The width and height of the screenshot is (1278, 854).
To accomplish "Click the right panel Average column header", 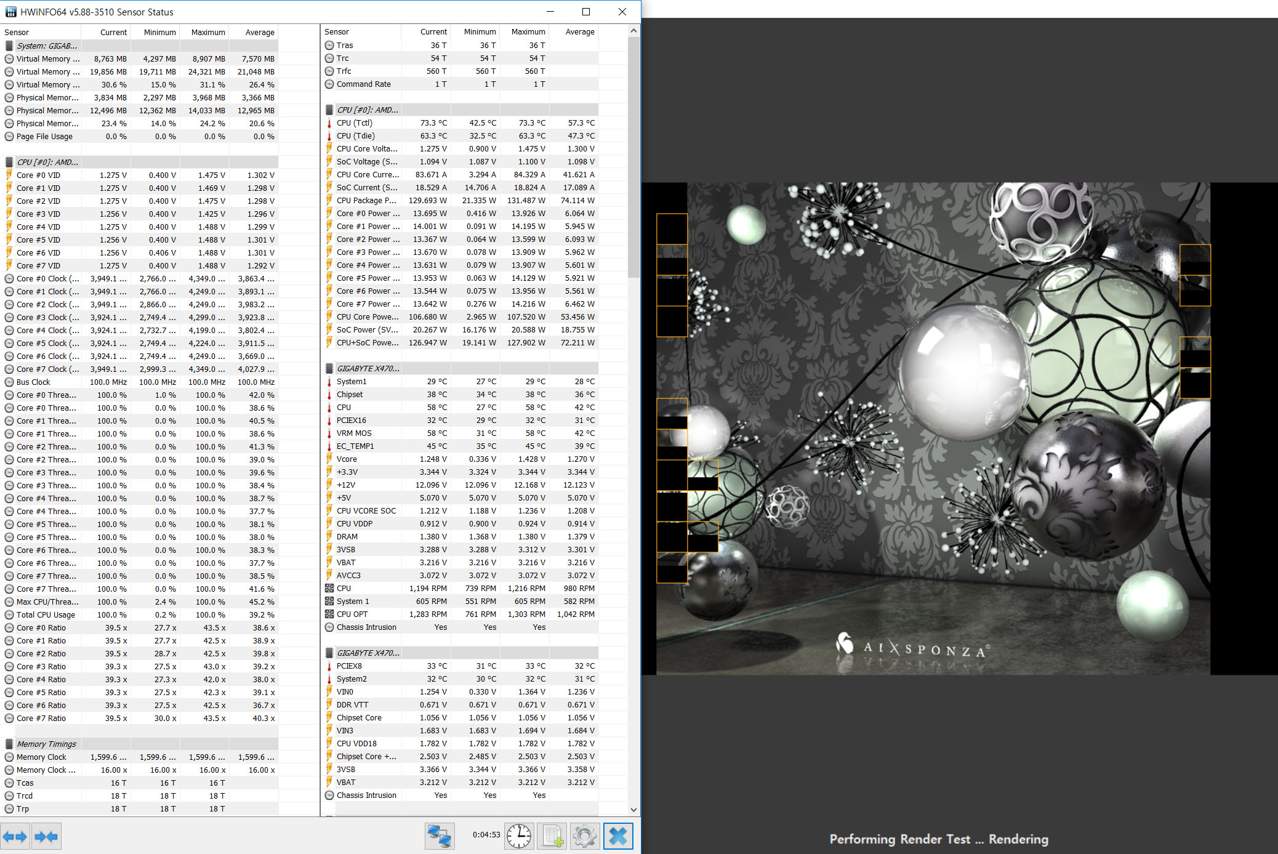I will coord(579,32).
